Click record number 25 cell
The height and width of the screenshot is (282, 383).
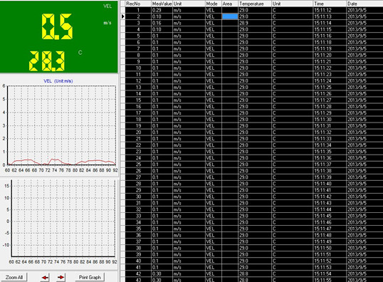pos(138,164)
